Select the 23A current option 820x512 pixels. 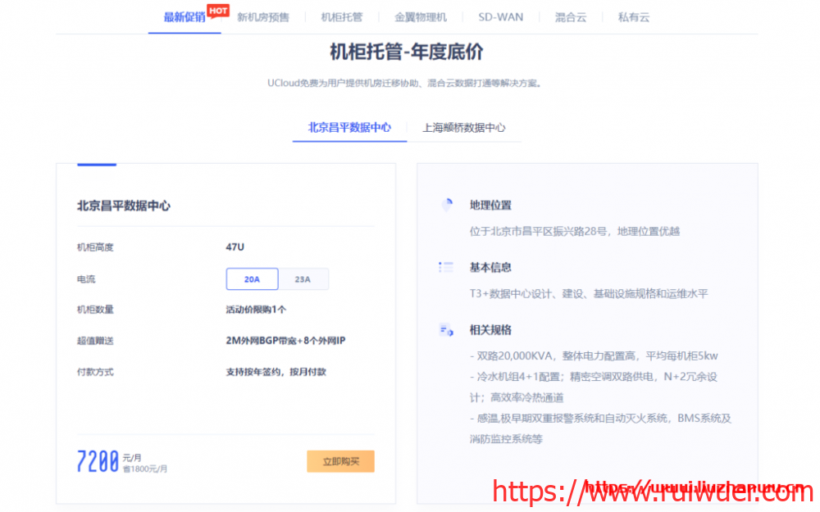[303, 279]
